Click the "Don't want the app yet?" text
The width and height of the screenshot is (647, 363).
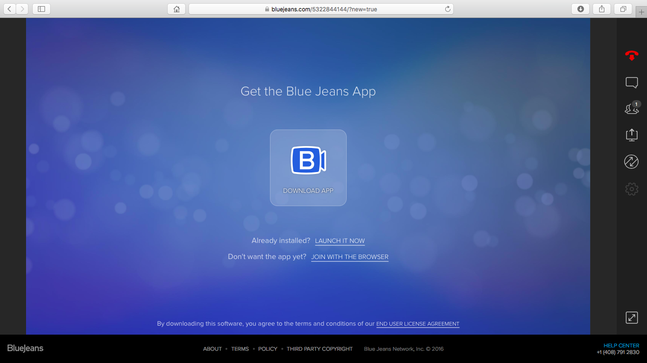[x=267, y=257]
